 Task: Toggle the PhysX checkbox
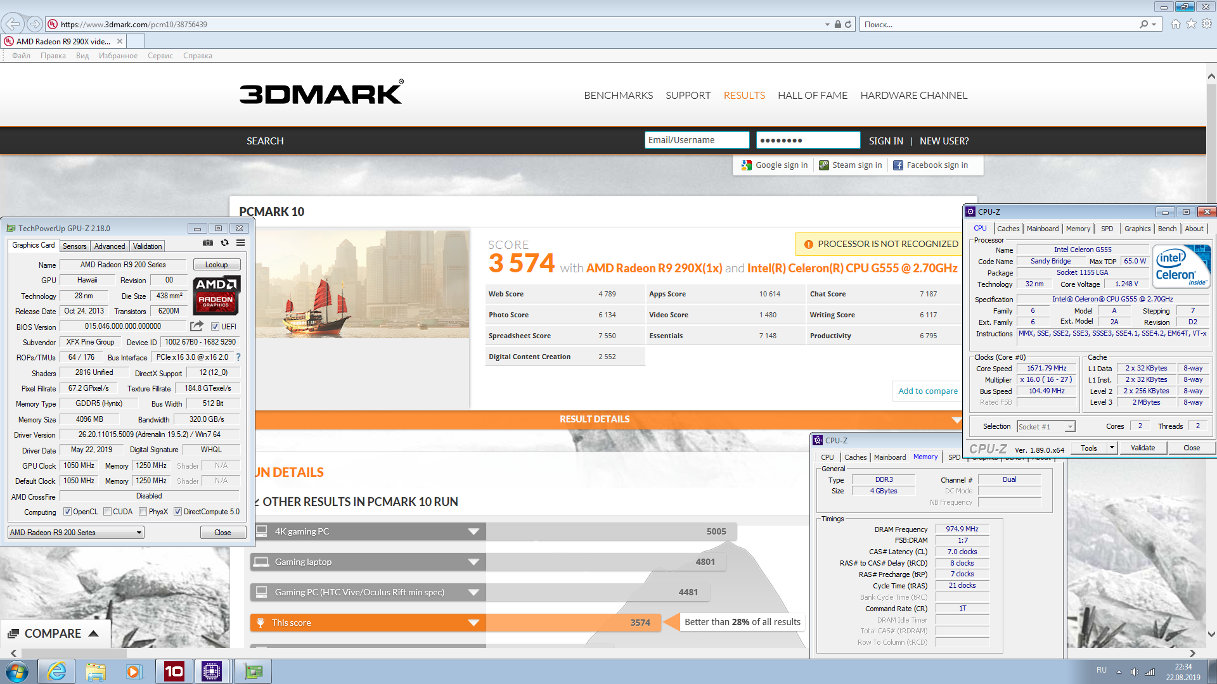coord(143,512)
